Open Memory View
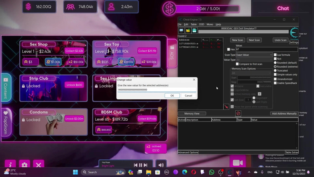Viewport: 314px width, 177px height. coord(192,113)
